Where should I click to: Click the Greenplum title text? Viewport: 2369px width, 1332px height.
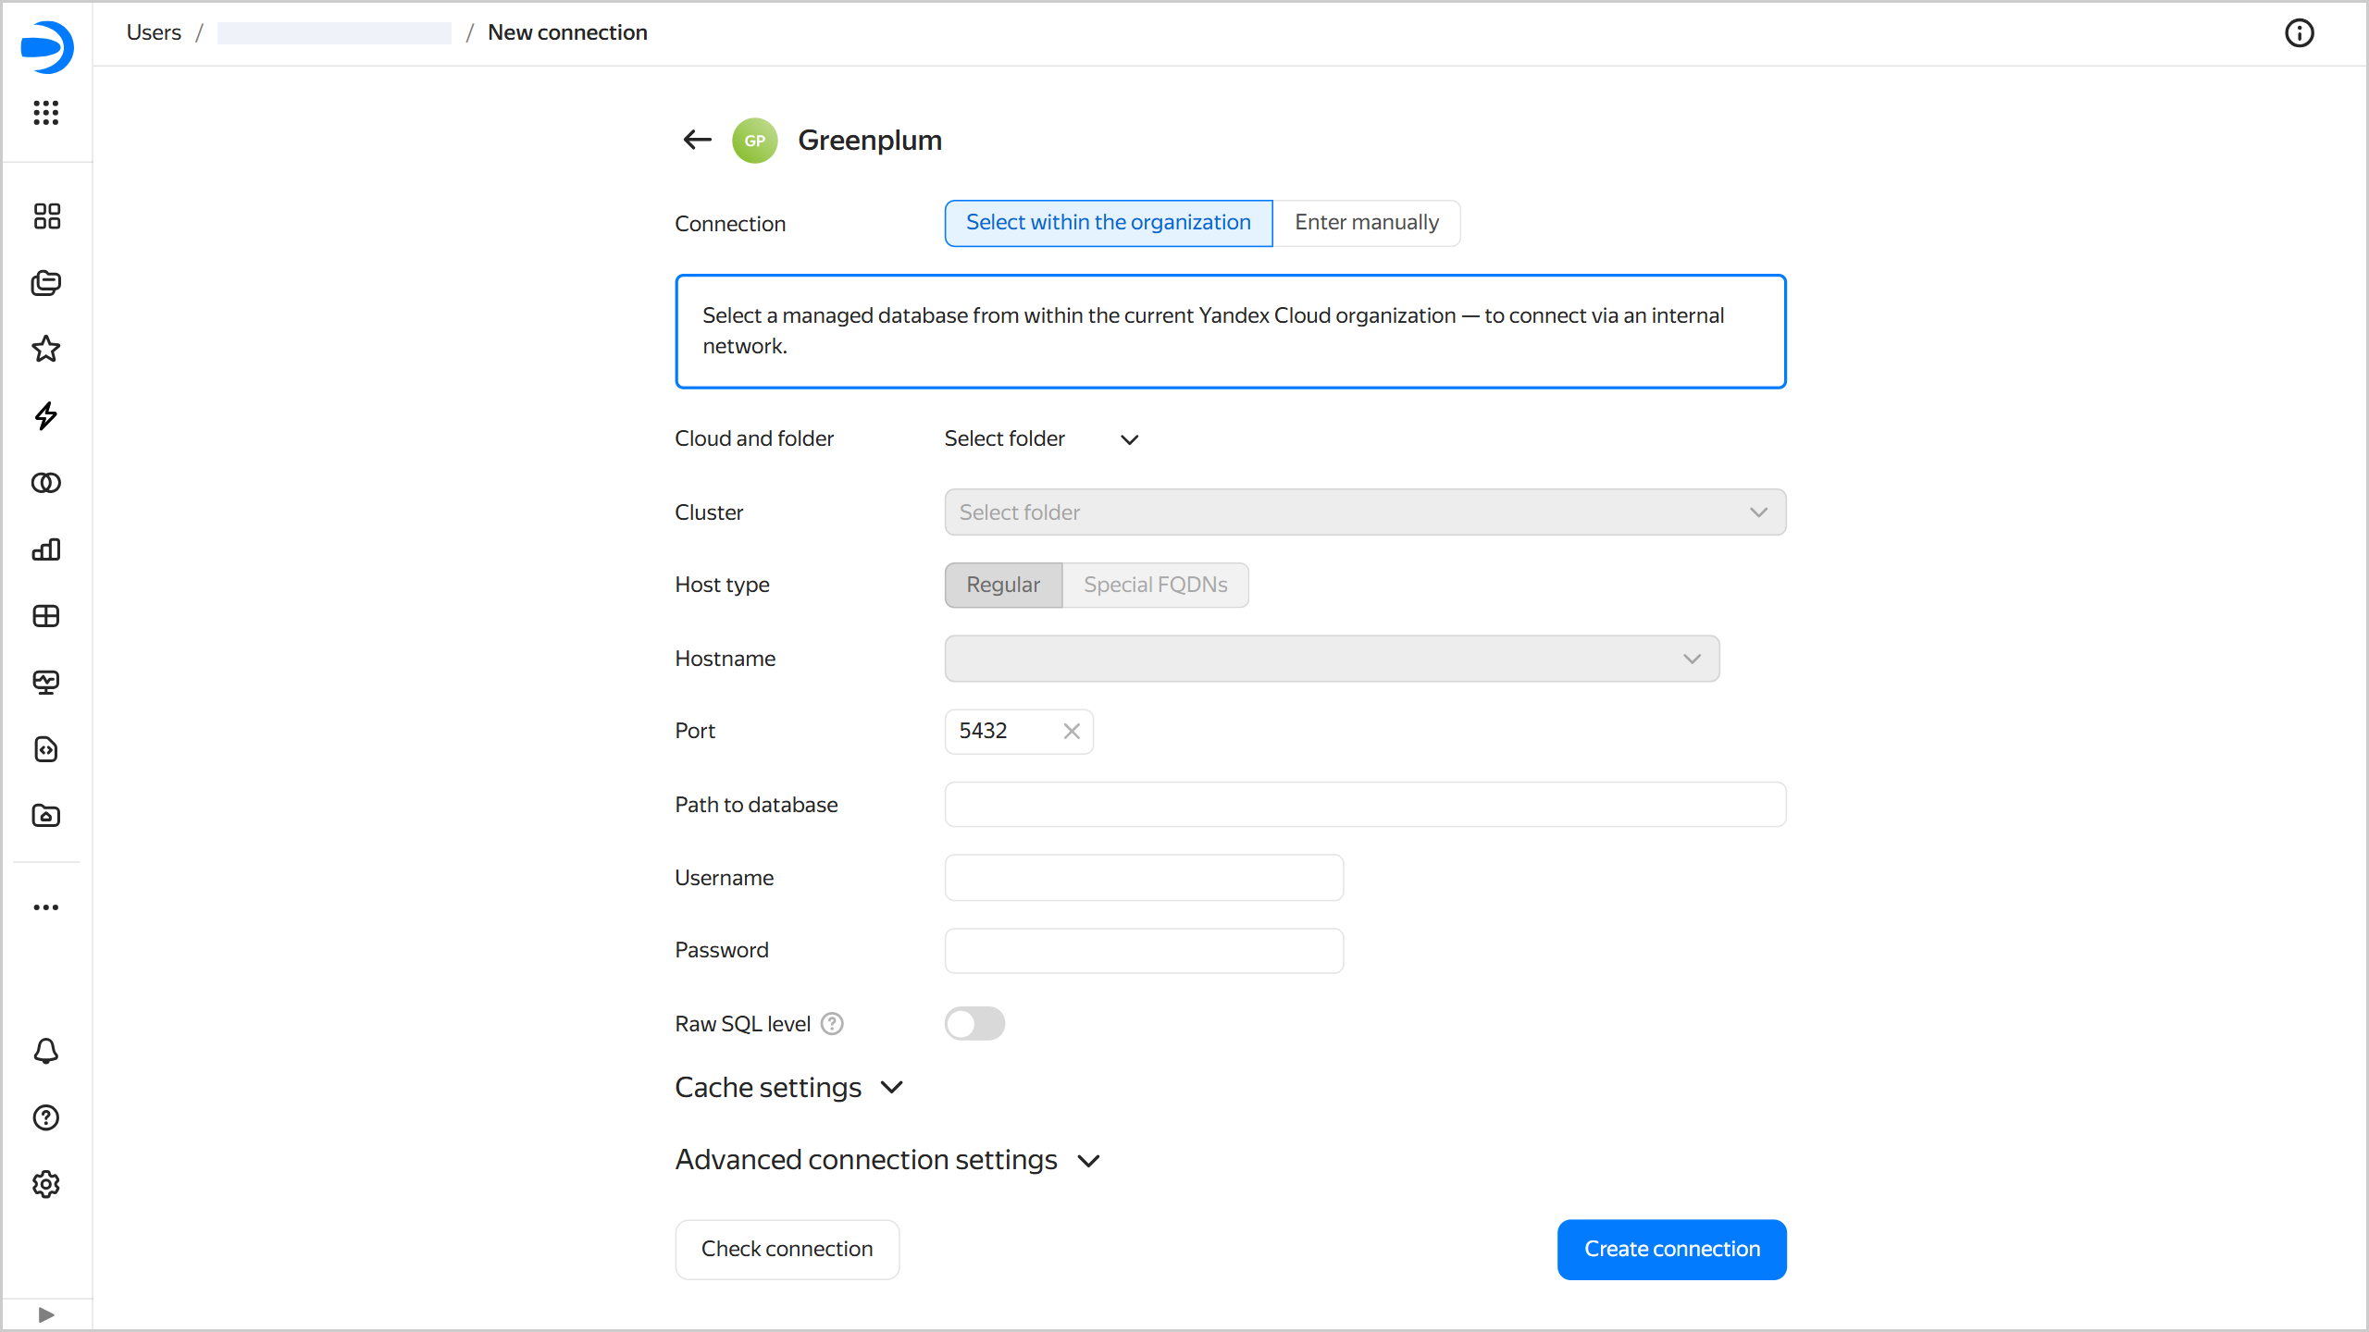click(x=870, y=141)
